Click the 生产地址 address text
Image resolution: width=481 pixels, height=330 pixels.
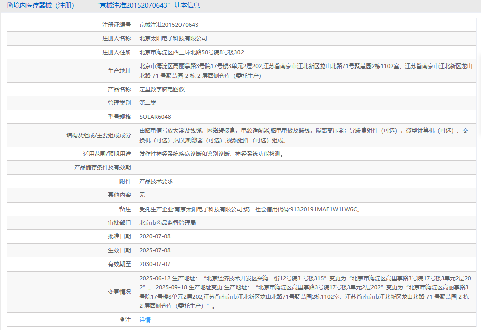point(306,71)
